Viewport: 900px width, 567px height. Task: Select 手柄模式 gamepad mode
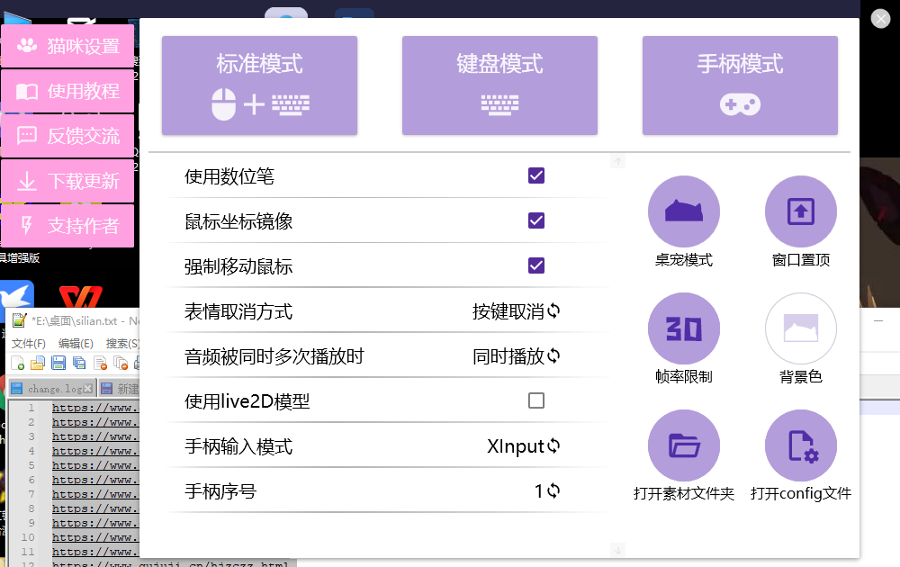point(740,85)
